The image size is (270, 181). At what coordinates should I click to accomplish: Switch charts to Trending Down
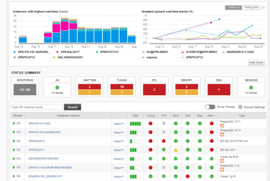[251, 7]
